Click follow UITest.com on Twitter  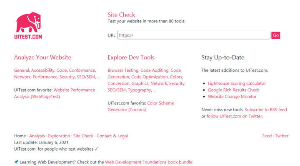234,116
